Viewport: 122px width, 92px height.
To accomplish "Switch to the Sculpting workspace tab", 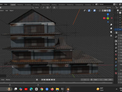I will coord(28,5).
